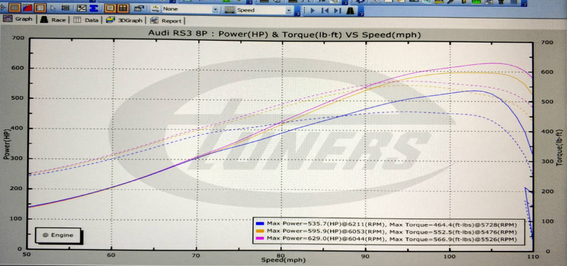
Task: Click the red and blue fill-graph icon
Action: (28, 7)
